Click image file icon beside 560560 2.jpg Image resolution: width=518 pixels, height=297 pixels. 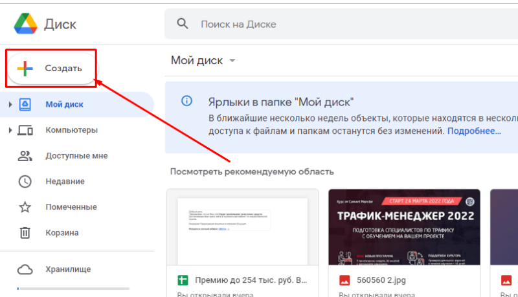(344, 280)
